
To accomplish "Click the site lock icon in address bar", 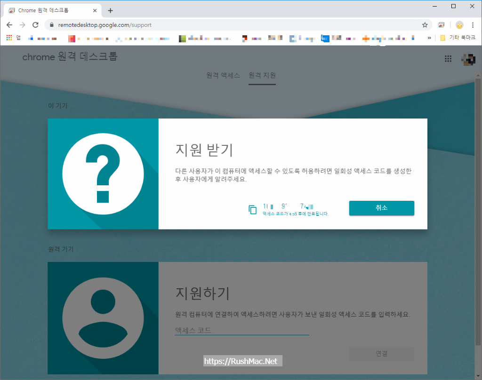I will coord(52,25).
